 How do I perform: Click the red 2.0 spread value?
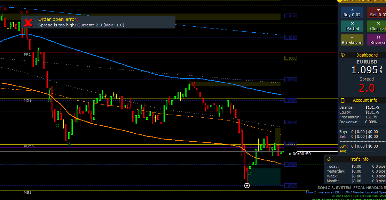[x=367, y=88]
